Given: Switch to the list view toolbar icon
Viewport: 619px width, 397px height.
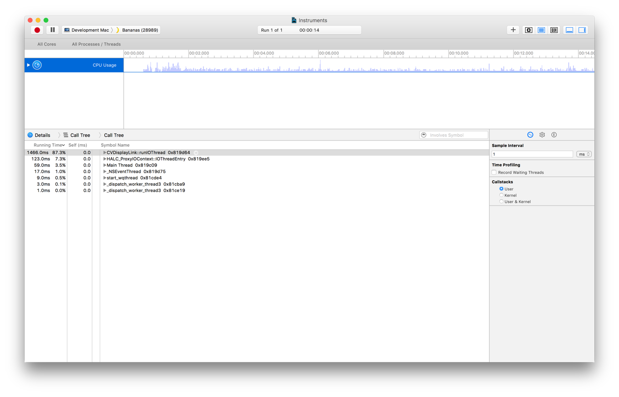Looking at the screenshot, I should coord(541,30).
